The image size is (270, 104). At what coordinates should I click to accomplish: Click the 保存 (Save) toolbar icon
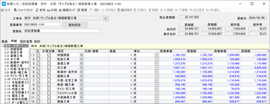[x=6, y=10]
